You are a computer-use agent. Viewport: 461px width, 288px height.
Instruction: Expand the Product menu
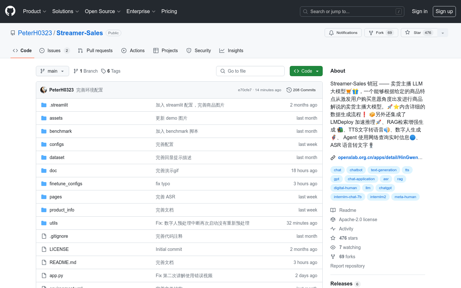pyautogui.click(x=35, y=11)
